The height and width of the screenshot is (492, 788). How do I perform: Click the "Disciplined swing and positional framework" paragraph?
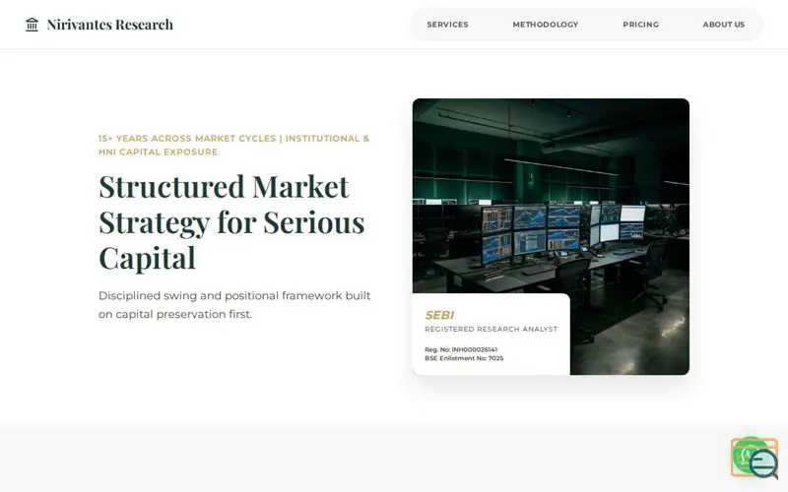coord(234,305)
